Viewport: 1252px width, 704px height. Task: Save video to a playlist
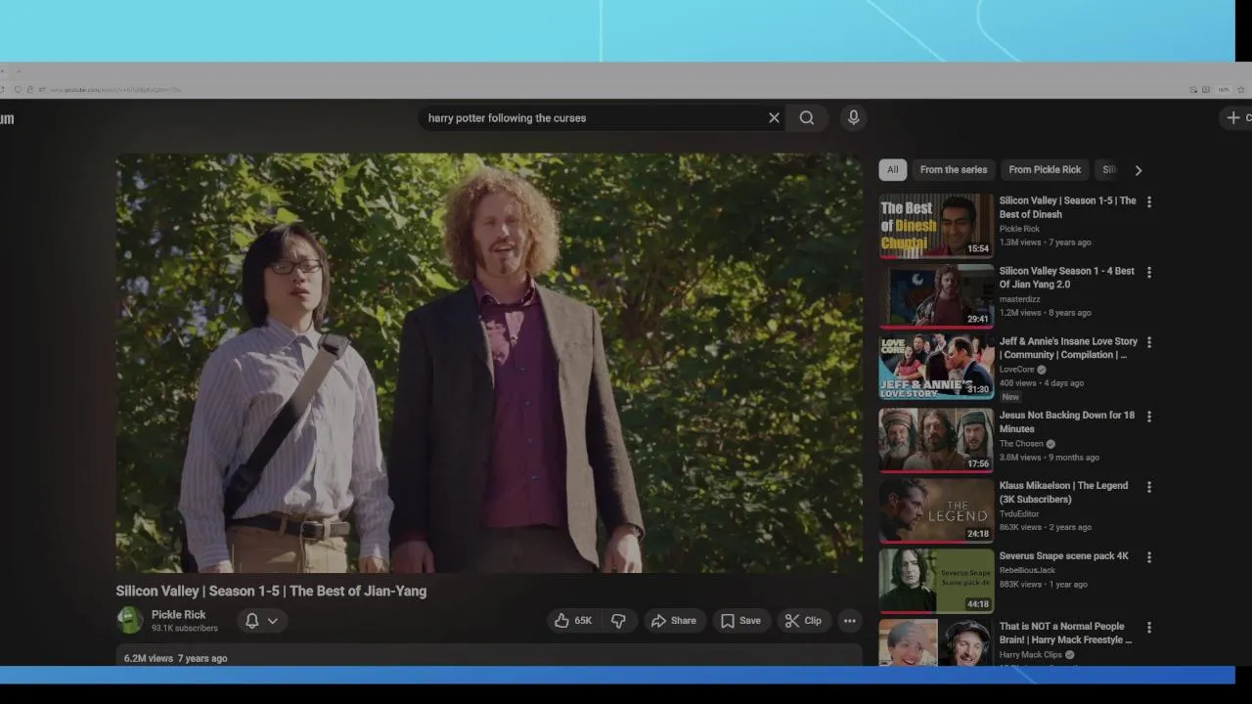pyautogui.click(x=740, y=621)
